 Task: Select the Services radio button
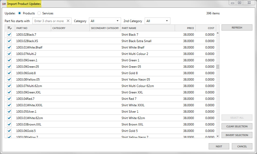pos(39,13)
